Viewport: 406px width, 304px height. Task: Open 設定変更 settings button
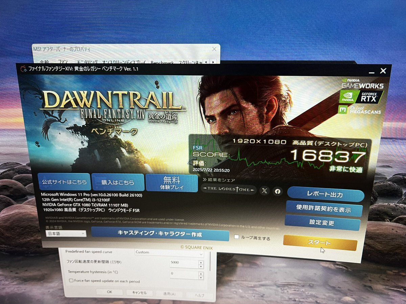pyautogui.click(x=322, y=223)
